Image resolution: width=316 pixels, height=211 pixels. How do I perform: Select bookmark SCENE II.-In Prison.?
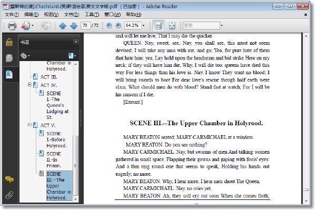point(54,159)
